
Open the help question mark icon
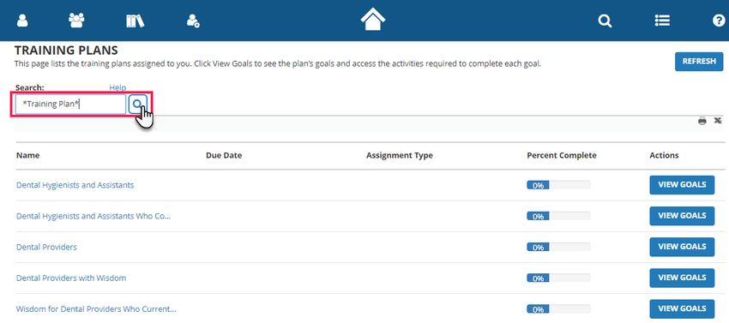719,21
